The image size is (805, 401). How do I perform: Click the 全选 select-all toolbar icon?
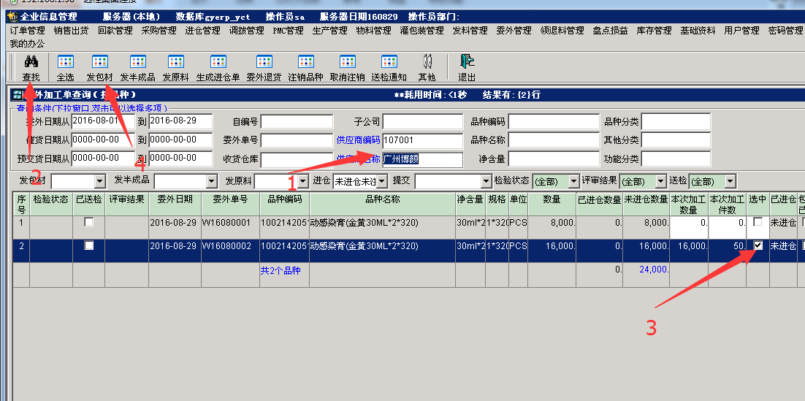point(65,62)
